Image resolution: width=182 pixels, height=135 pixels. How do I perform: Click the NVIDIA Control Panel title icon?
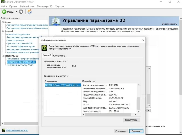(x=3, y=2)
